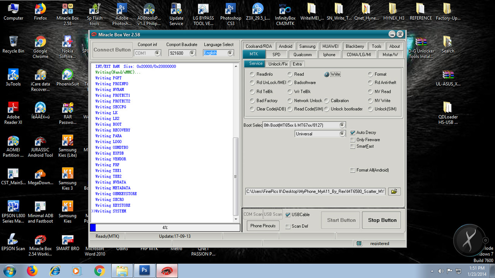Select the Format radio option
The height and width of the screenshot is (278, 495).
coord(377,74)
